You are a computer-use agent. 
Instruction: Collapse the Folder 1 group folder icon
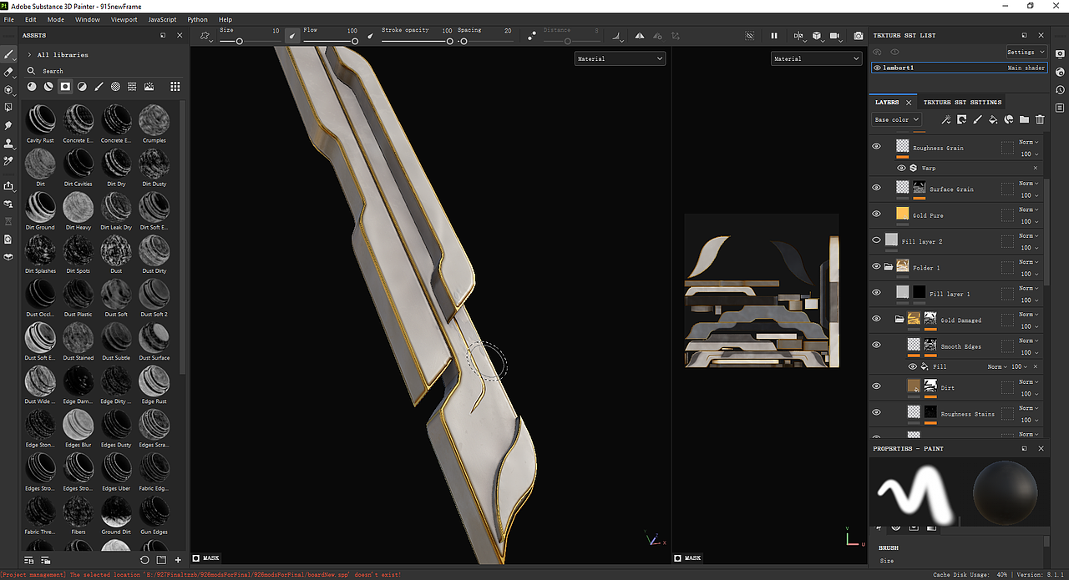[889, 267]
